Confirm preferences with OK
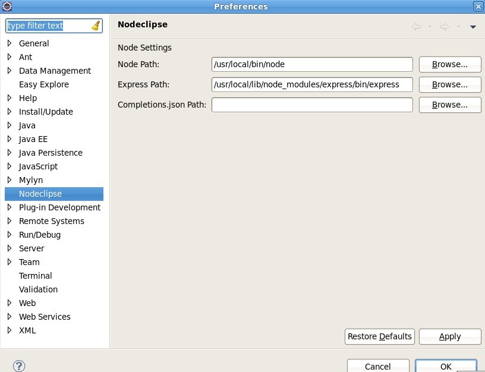Screen dimensions: 485x372 click(446, 366)
